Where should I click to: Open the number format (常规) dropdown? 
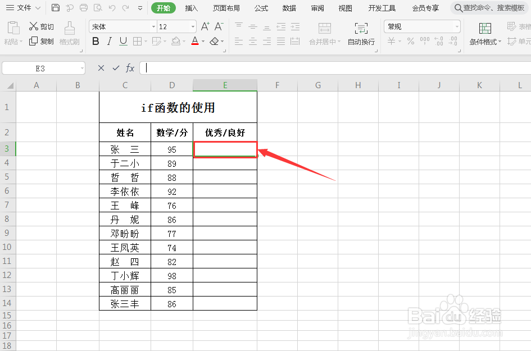coord(457,26)
